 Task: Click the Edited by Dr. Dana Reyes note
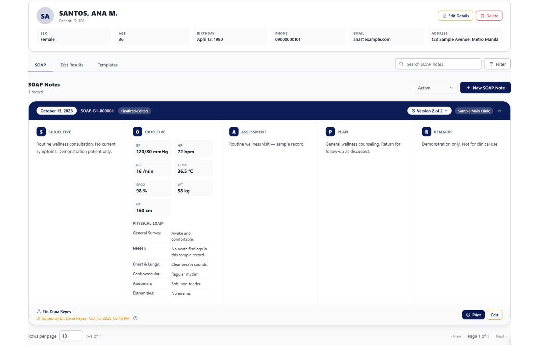[x=86, y=318]
